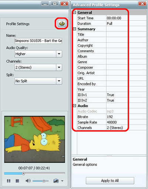The height and width of the screenshot is (189, 148).
Task: Collapse the General section
Action: [x=74, y=13]
